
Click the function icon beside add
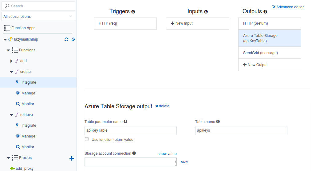click(17, 61)
